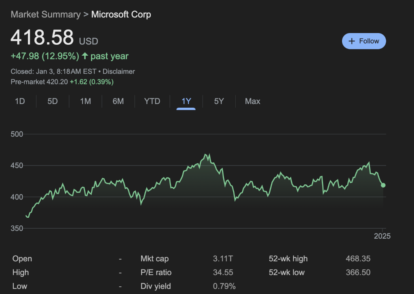Follow Microsoft Corp stock

point(364,41)
